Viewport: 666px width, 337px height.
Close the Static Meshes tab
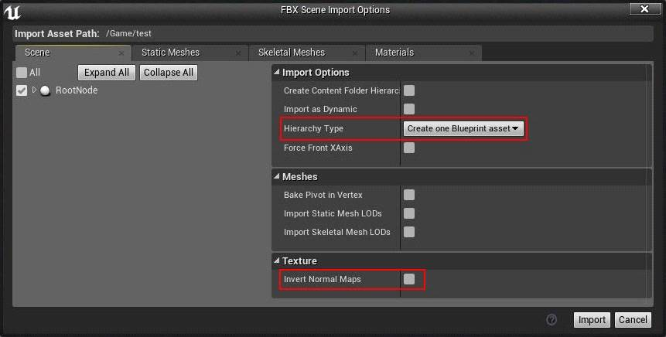(239, 53)
